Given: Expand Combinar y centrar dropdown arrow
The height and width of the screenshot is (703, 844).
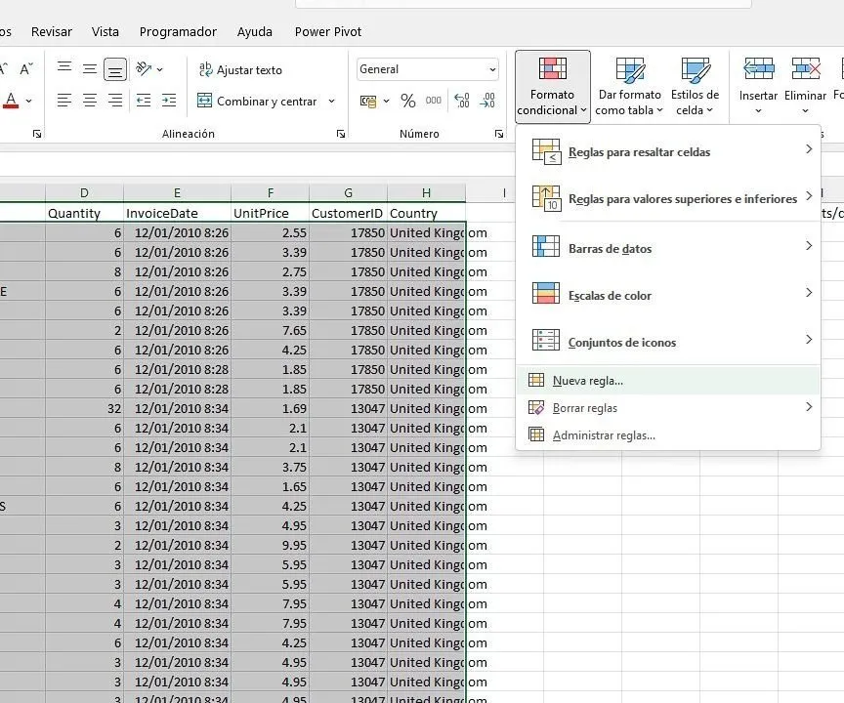Looking at the screenshot, I should [331, 101].
